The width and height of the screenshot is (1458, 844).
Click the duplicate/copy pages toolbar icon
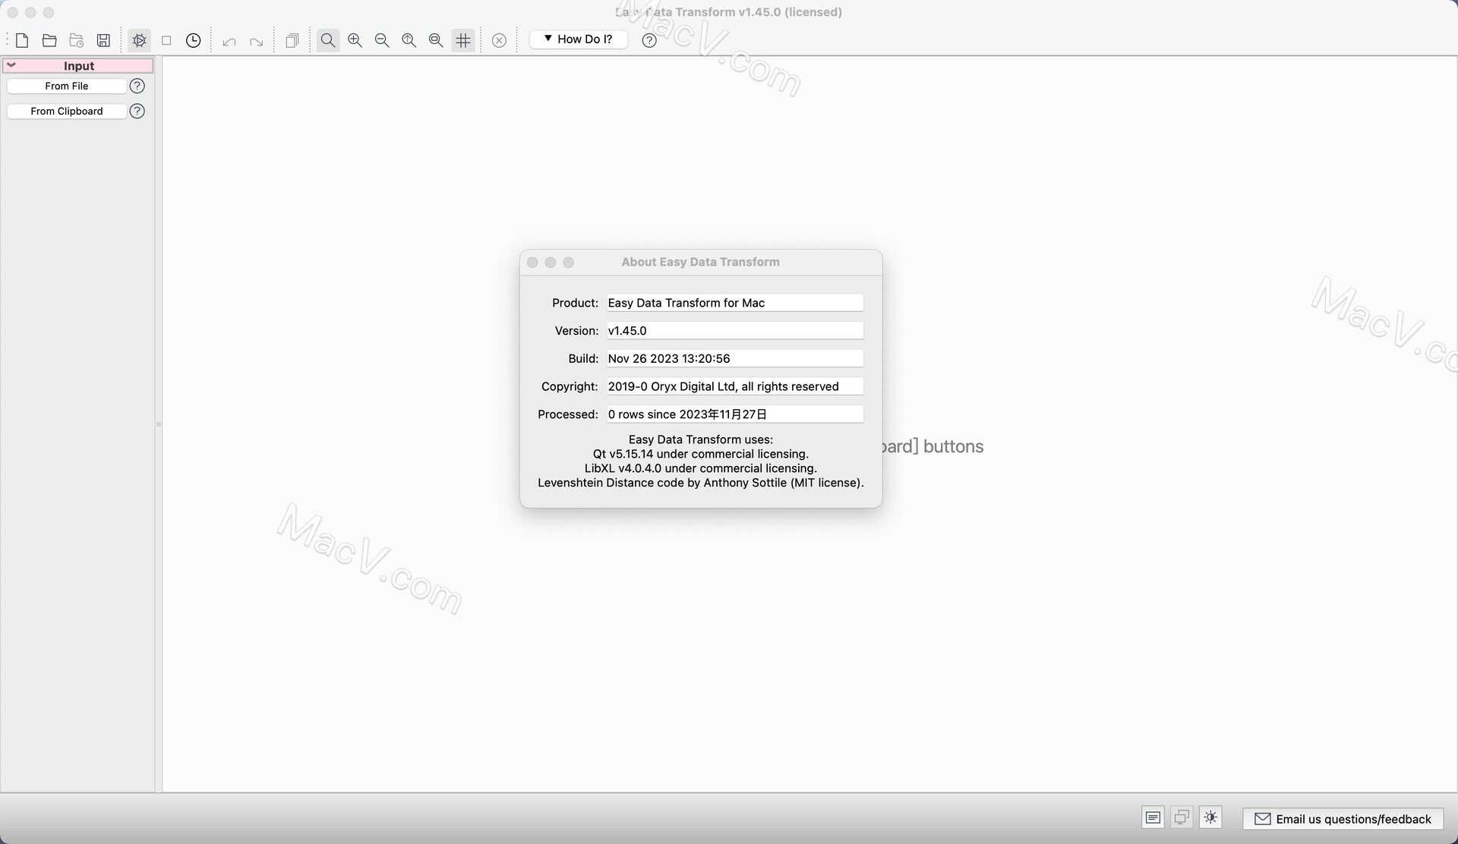tap(292, 40)
